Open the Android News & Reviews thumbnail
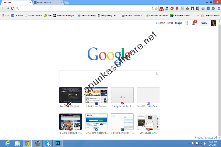221x147 pixels. coord(97,95)
